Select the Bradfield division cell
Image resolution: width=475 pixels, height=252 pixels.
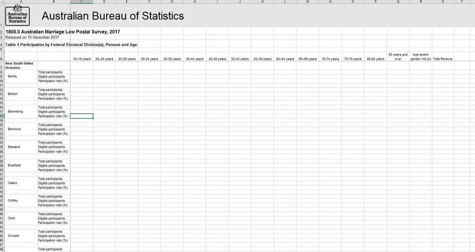tap(14, 165)
